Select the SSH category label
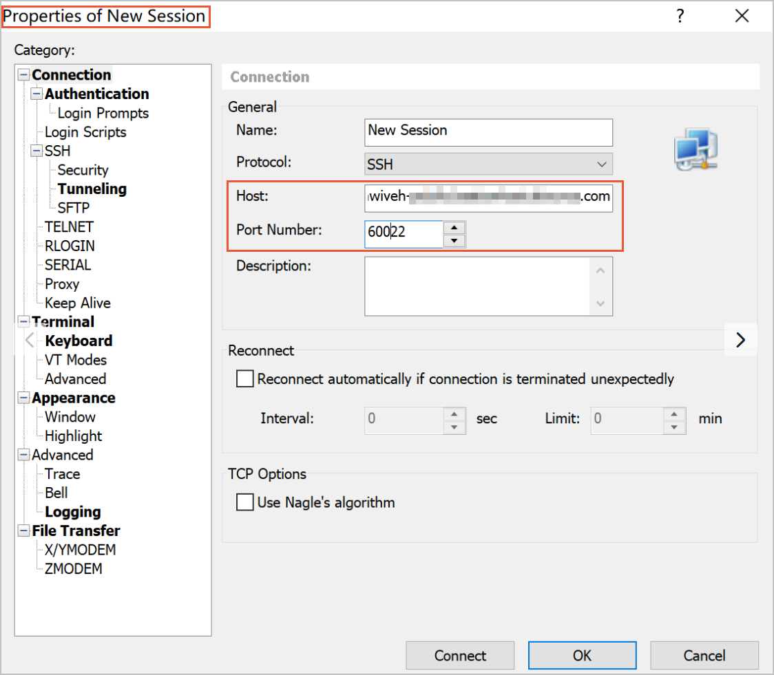Viewport: 774px width, 675px height. [58, 151]
